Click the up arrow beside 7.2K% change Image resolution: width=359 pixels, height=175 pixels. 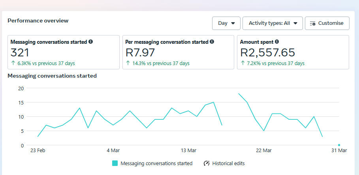pos(242,63)
